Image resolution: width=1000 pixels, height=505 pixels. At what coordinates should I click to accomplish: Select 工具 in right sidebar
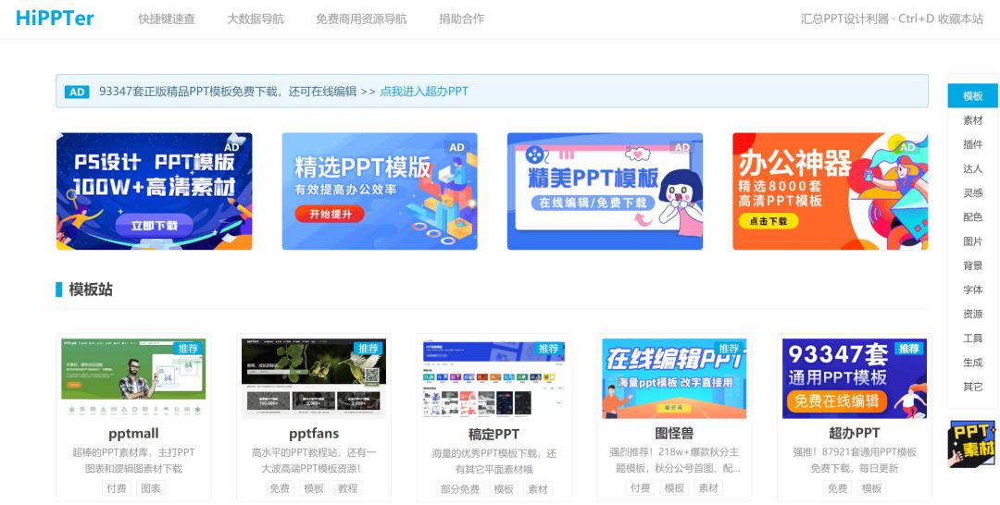972,339
